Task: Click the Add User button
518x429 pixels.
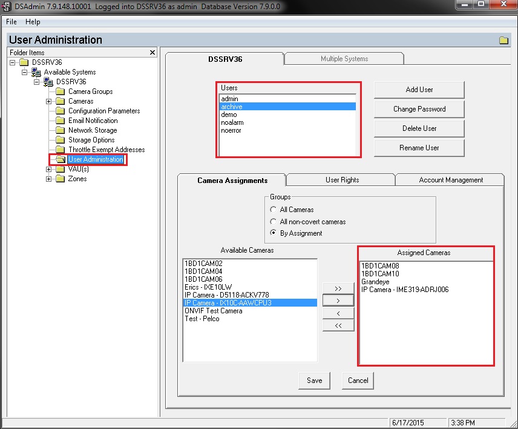Action: 419,89
